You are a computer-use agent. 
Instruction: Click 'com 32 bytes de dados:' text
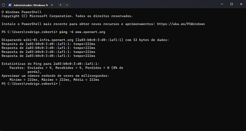pos(147,40)
